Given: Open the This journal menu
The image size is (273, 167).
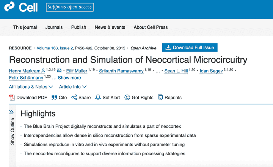Looking at the screenshot, I should (x=25, y=27).
